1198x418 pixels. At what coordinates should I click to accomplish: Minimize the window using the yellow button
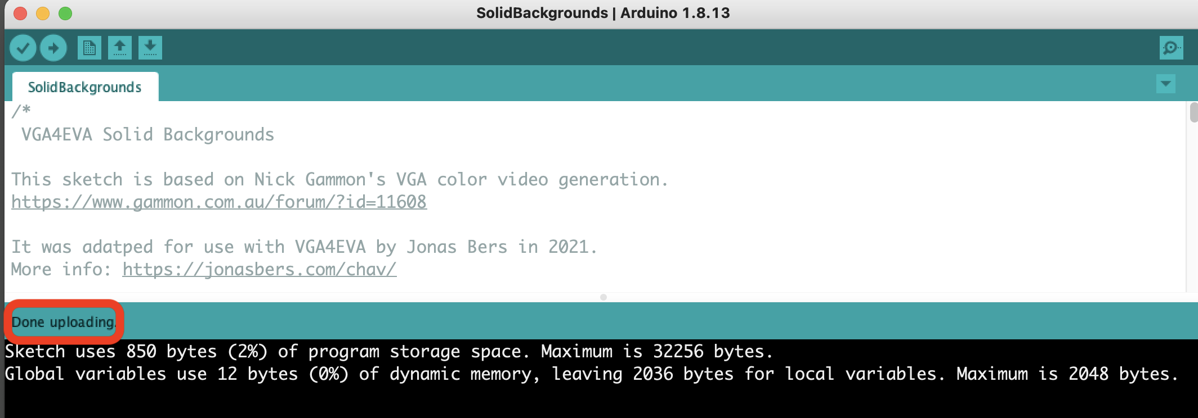click(x=43, y=13)
